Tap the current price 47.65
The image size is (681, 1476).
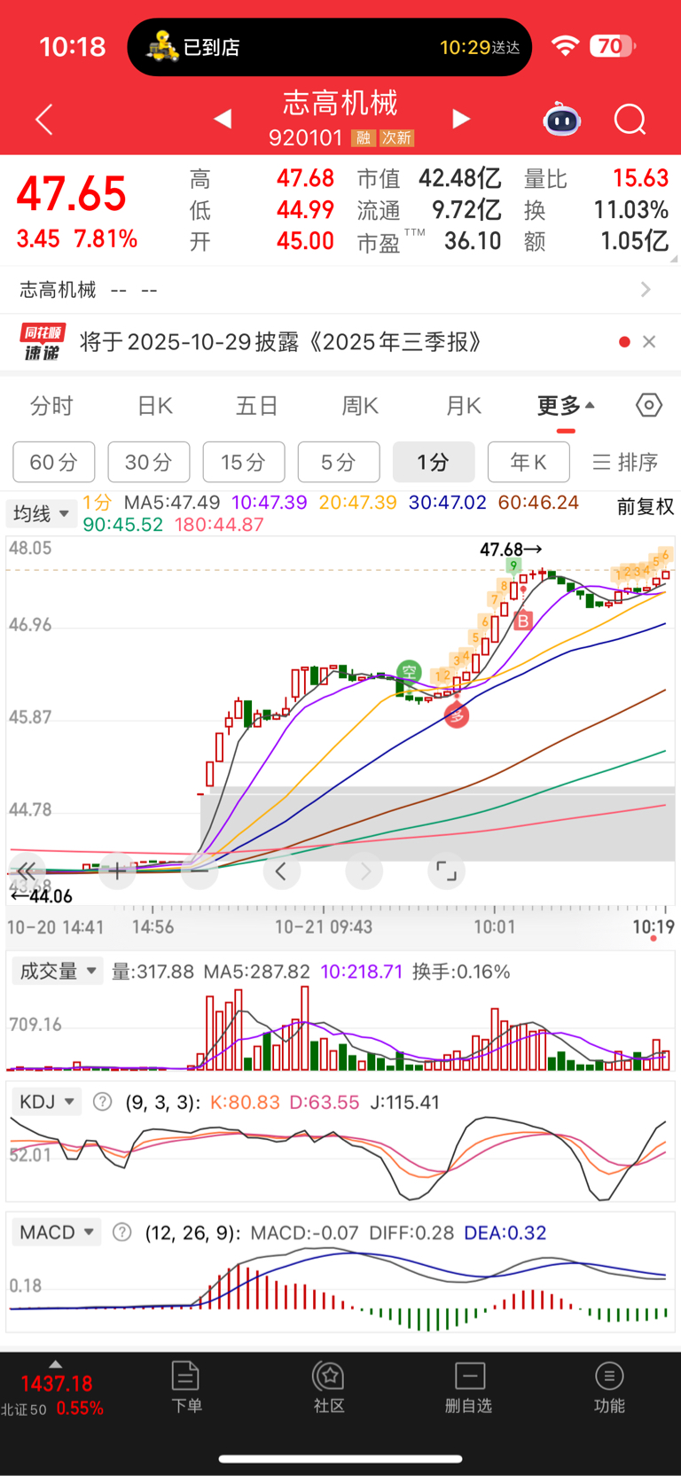tap(72, 193)
